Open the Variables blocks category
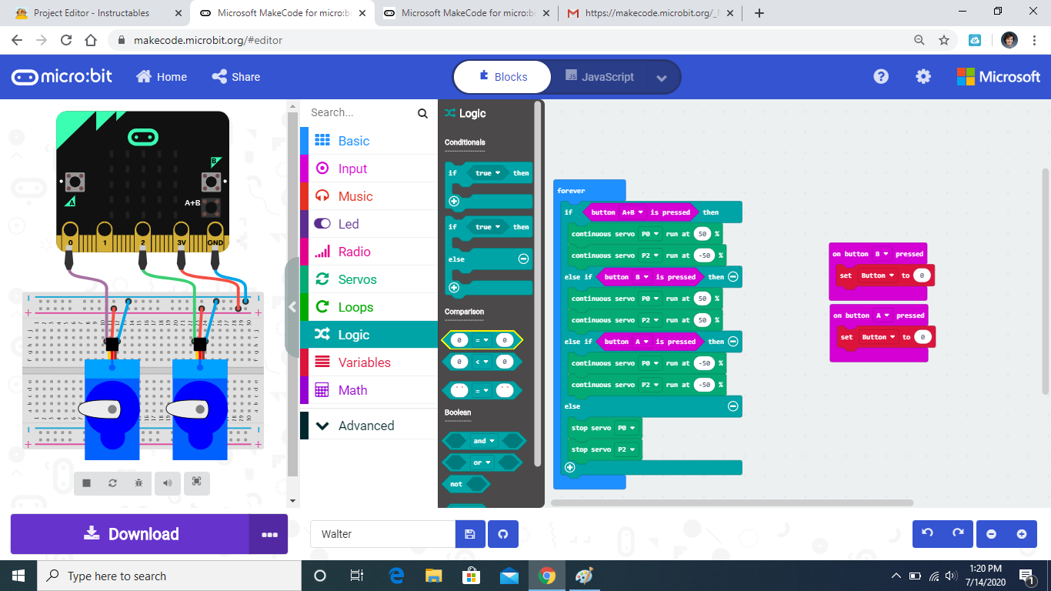Image resolution: width=1051 pixels, height=591 pixels. pos(369,362)
